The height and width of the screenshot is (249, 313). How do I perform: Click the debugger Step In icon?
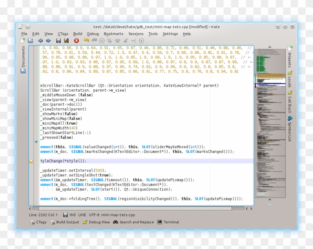coord(110,41)
